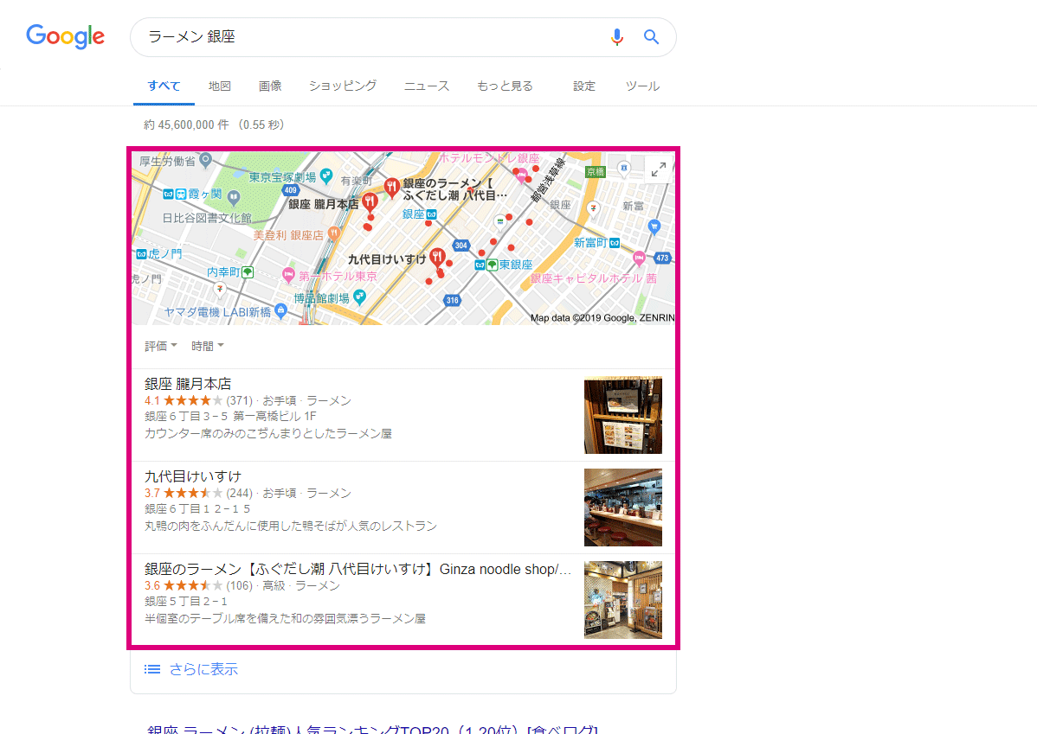The image size is (1037, 734).
Task: Open the 評価 rating filter dropdown
Action: pos(161,346)
